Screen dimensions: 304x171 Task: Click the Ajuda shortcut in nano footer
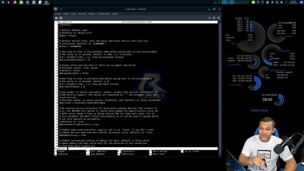(x=61, y=151)
